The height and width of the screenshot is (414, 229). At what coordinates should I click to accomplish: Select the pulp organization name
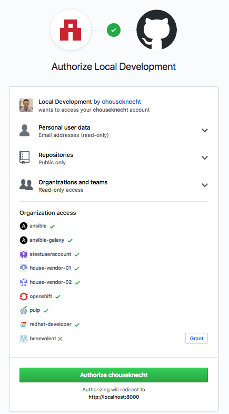[x=35, y=310]
